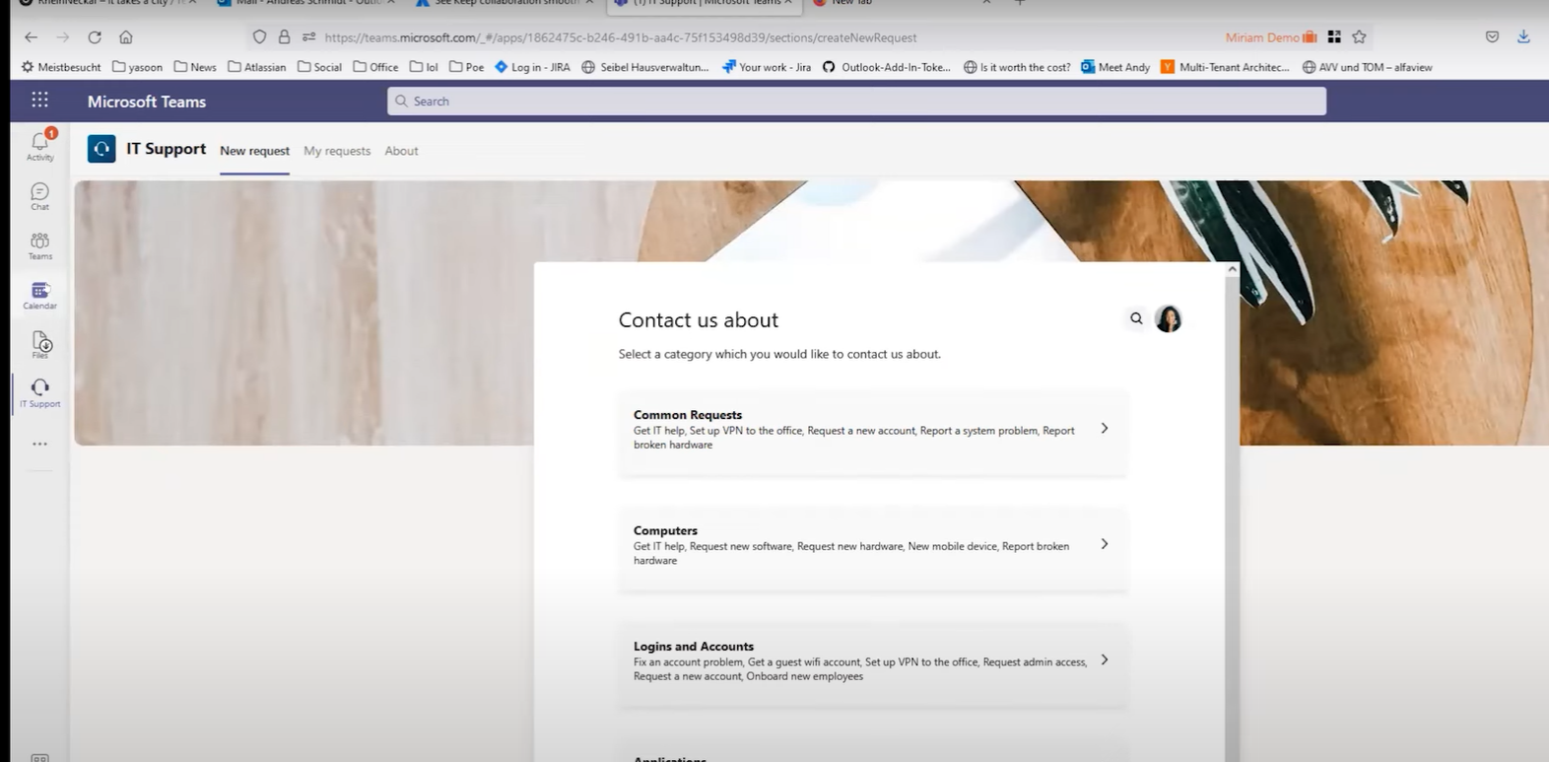Switch to the New request tab
This screenshot has height=762, width=1549.
click(x=254, y=151)
